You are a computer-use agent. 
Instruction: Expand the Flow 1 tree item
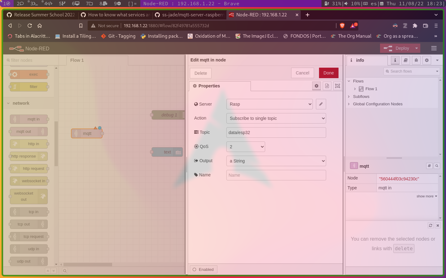coord(355,89)
